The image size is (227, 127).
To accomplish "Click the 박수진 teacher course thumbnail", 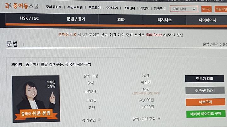I will pos(36,99).
